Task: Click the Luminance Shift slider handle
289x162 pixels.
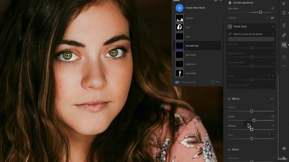Action: pos(252,66)
